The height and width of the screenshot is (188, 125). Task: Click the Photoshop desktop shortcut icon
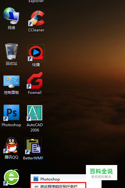[11, 112]
